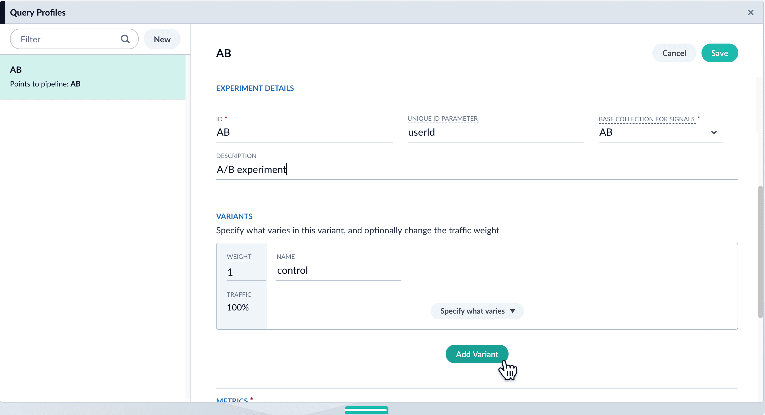Select the AB profile in sidebar
765x415 pixels.
(x=93, y=77)
